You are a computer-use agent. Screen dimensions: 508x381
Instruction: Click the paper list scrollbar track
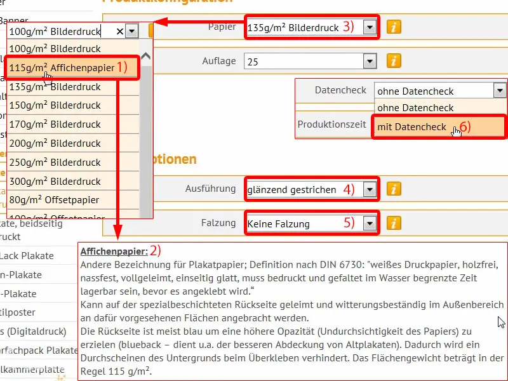coord(146,142)
